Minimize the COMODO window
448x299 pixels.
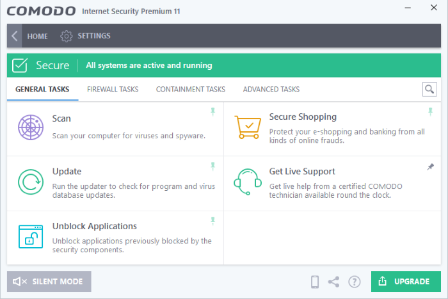[x=408, y=8]
